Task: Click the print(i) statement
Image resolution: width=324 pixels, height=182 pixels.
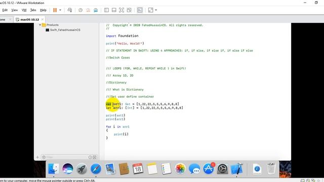Action: click(121, 134)
